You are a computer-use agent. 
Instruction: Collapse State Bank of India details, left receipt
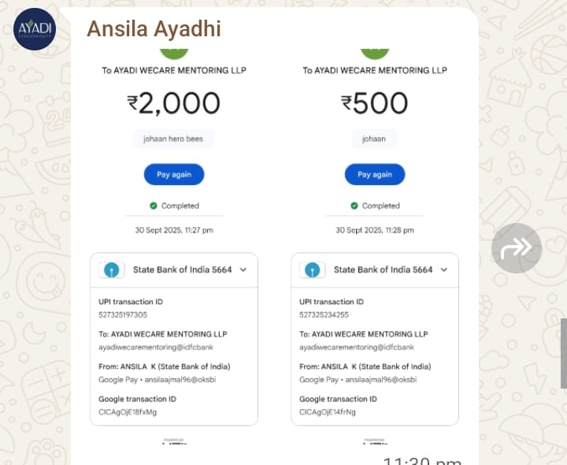243,270
